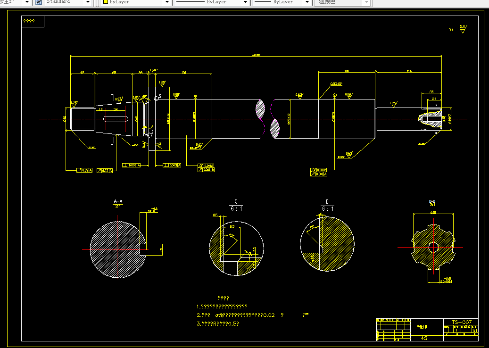
Task: Open the ByLayer linetype dropdown
Action: pyautogui.click(x=245, y=2)
